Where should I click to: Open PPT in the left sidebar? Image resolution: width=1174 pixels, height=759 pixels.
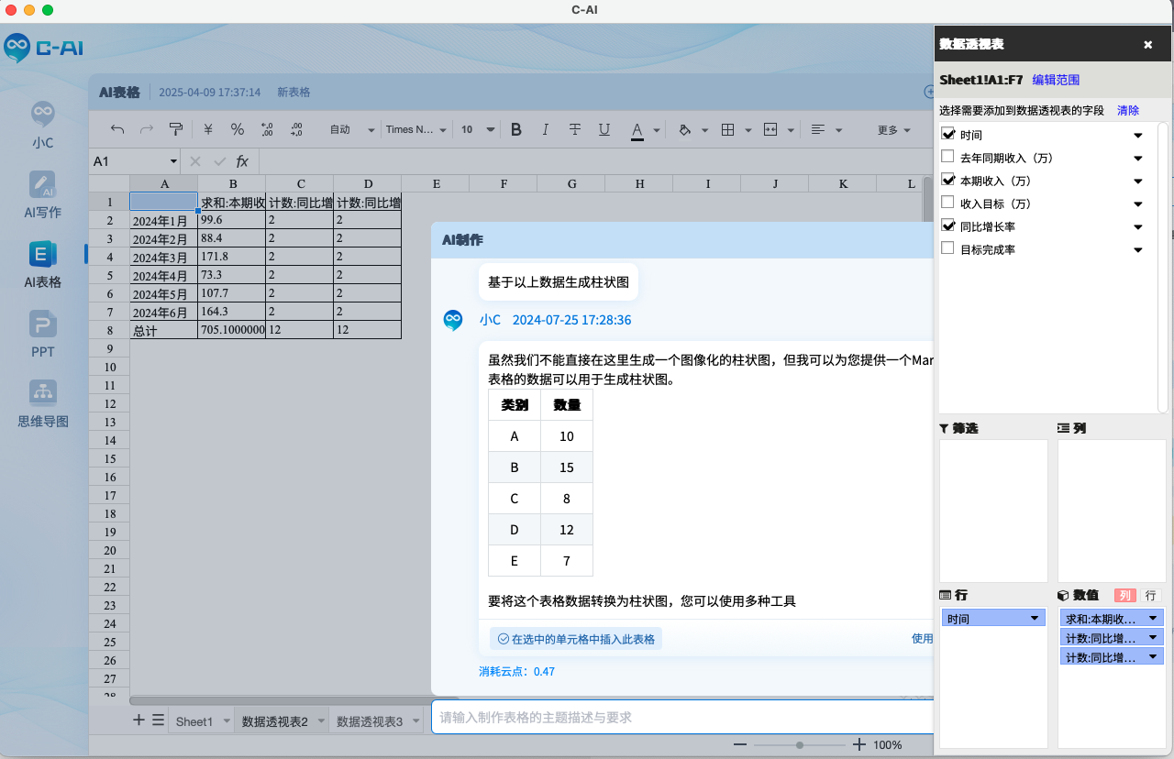pyautogui.click(x=42, y=334)
